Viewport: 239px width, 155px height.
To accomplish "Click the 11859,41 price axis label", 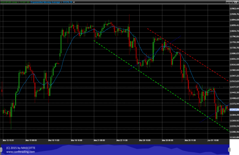I will [x=234, y=25].
